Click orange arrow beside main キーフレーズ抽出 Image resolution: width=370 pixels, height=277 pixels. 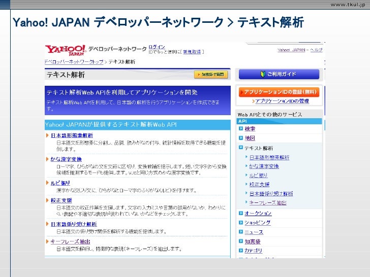[x=47, y=241]
